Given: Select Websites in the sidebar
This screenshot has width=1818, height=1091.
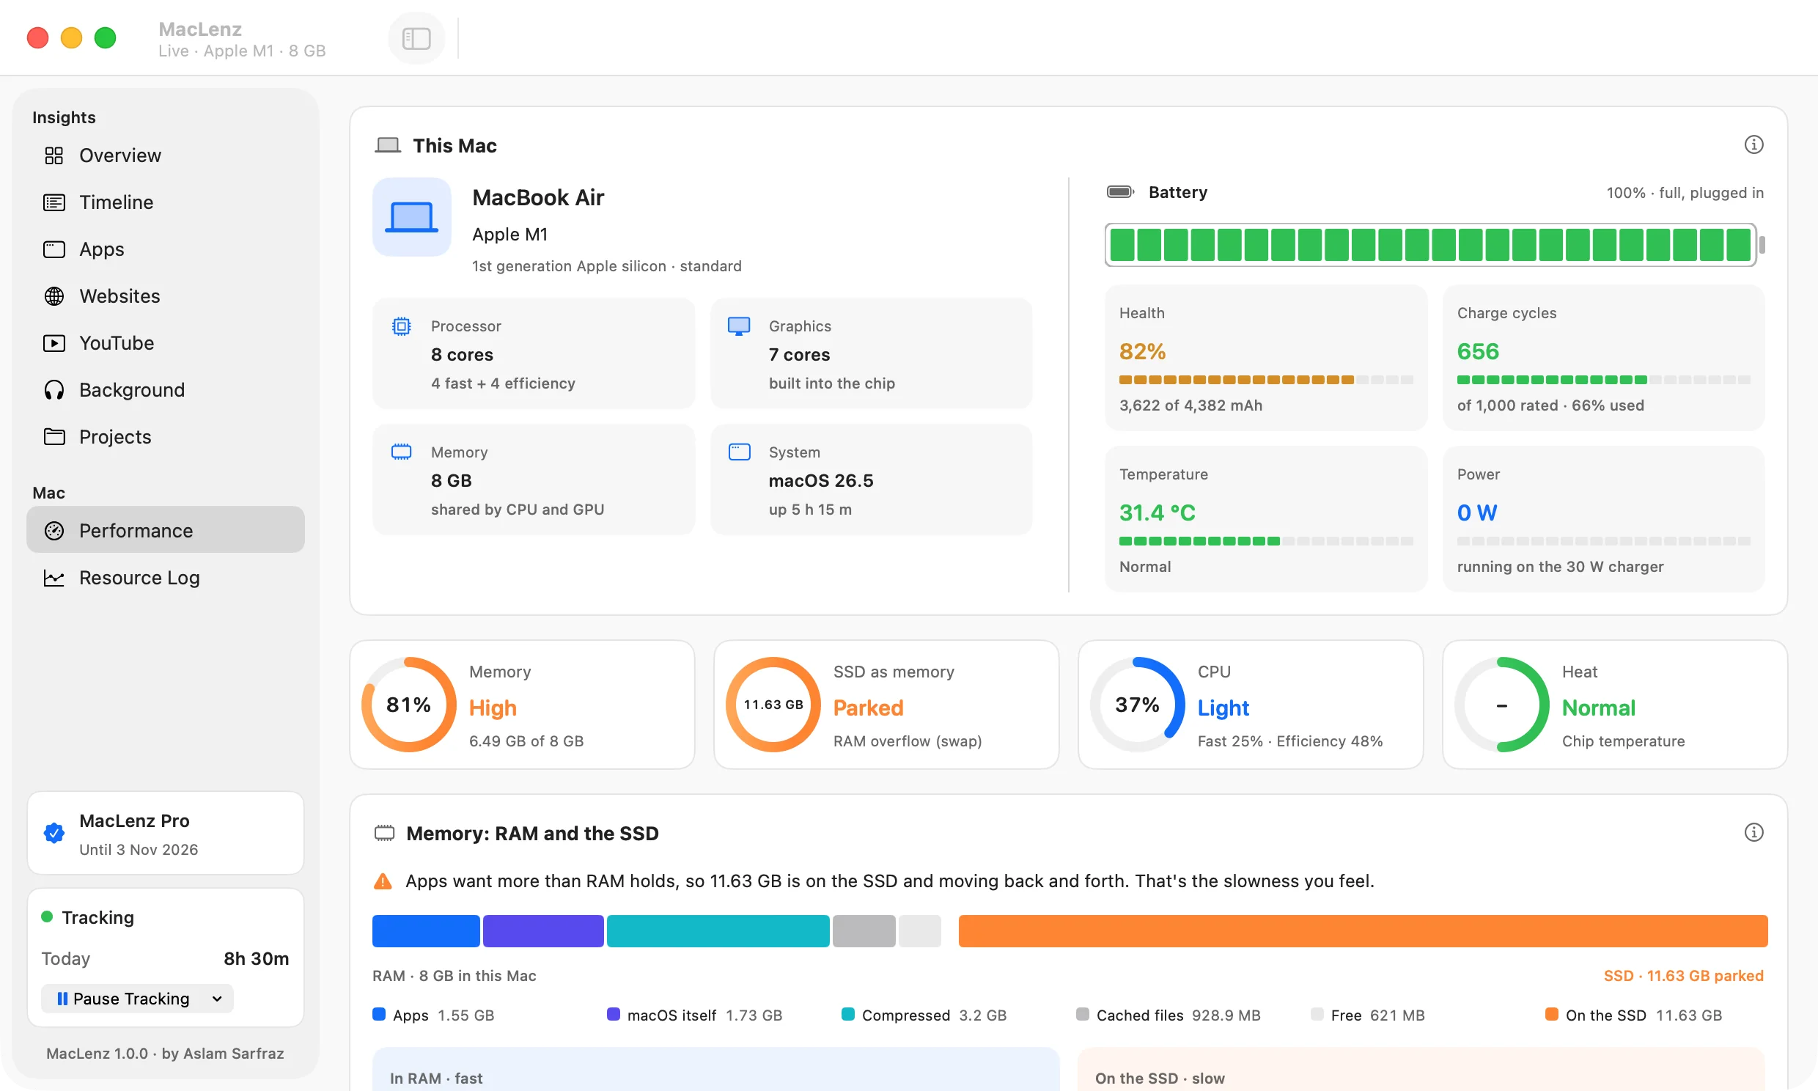Looking at the screenshot, I should pos(166,296).
